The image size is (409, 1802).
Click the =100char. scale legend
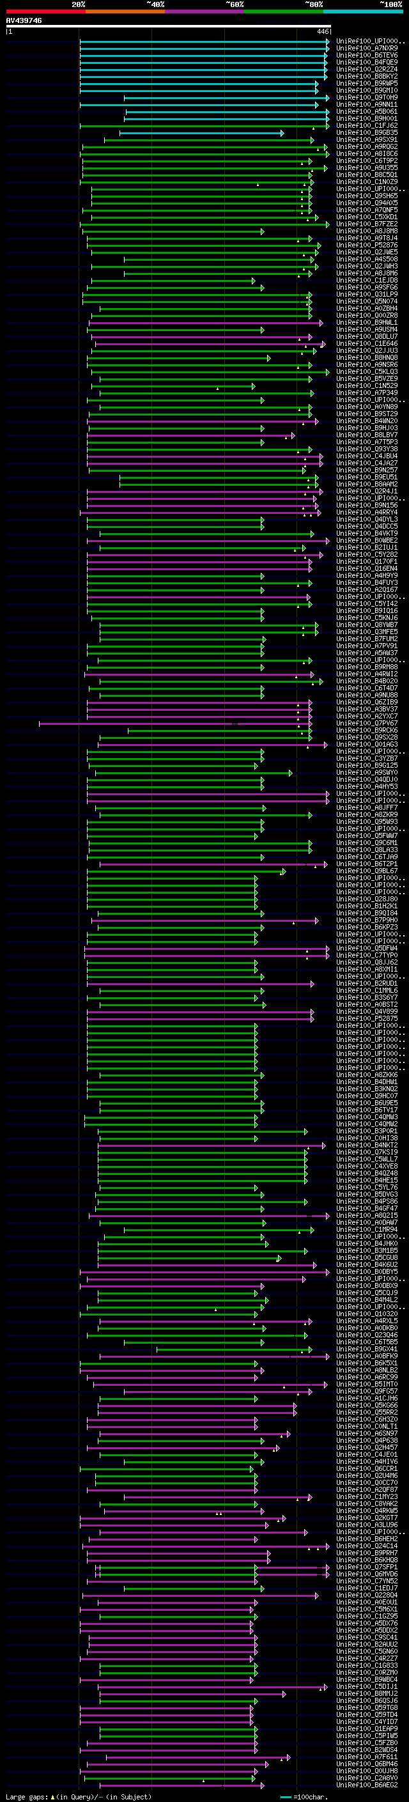[303, 1796]
